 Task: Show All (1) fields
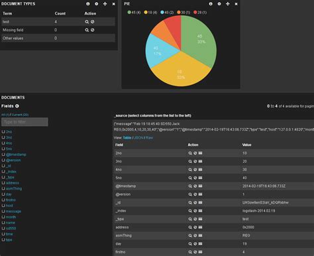(5, 115)
